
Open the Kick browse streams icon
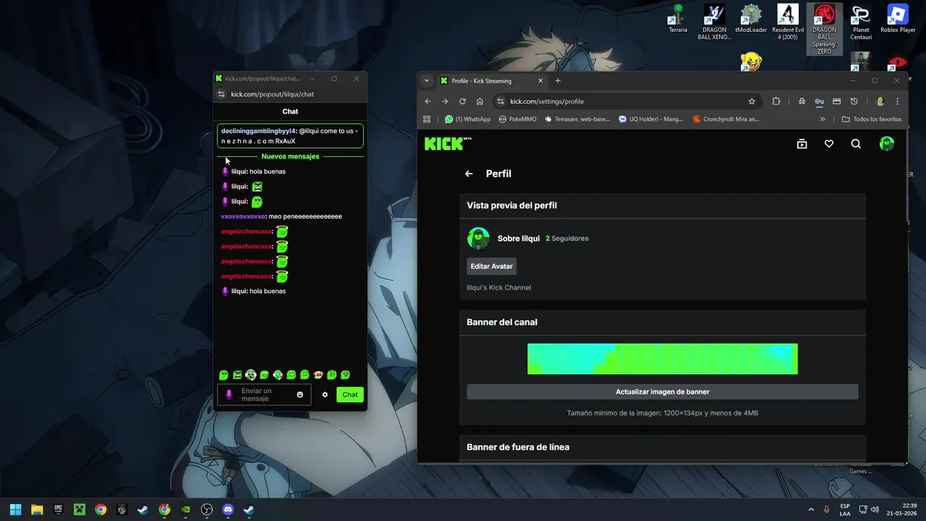click(x=802, y=144)
